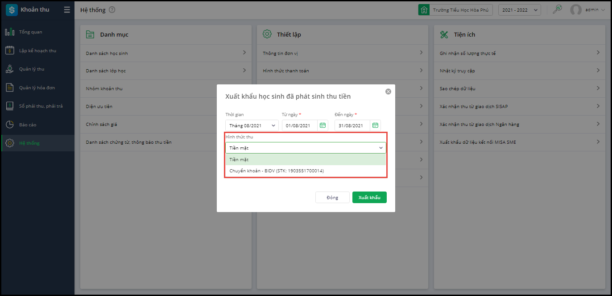The width and height of the screenshot is (612, 296).
Task: Click the hamburger menu icon beside Khoản thu
Action: click(67, 10)
